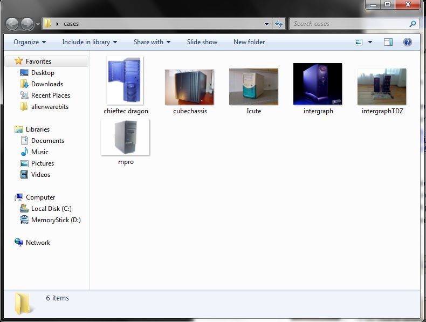Viewport: 426px width, 322px height.
Task: Click the Pictures library icon
Action: click(24, 163)
